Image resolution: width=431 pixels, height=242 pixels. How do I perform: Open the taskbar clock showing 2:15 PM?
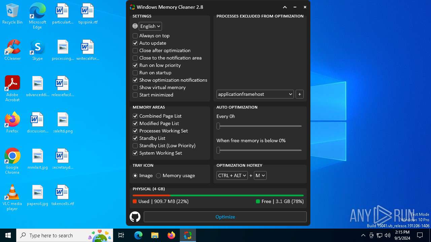pyautogui.click(x=402, y=235)
